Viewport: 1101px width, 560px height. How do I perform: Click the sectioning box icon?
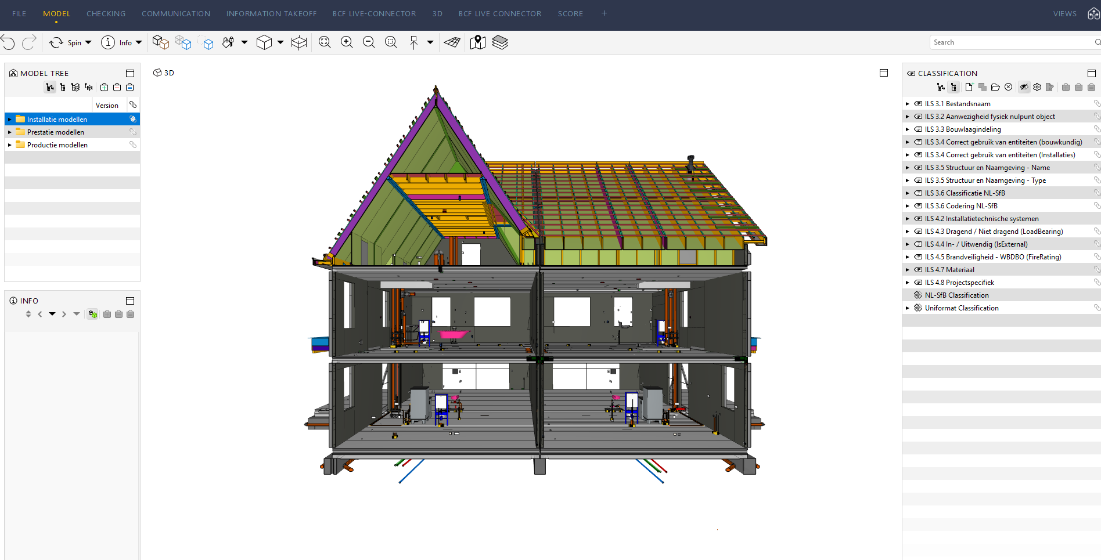(298, 42)
